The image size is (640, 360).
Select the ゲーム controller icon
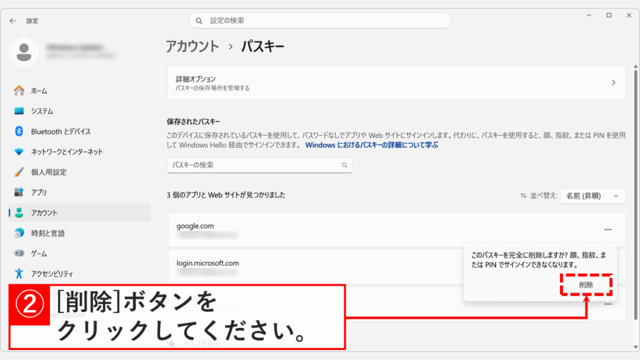tap(20, 253)
